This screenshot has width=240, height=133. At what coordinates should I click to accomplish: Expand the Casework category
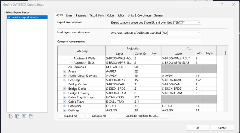[x=65, y=106]
